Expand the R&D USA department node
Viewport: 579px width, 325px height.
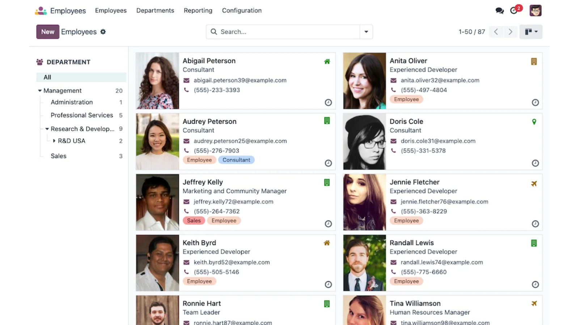pyautogui.click(x=54, y=141)
